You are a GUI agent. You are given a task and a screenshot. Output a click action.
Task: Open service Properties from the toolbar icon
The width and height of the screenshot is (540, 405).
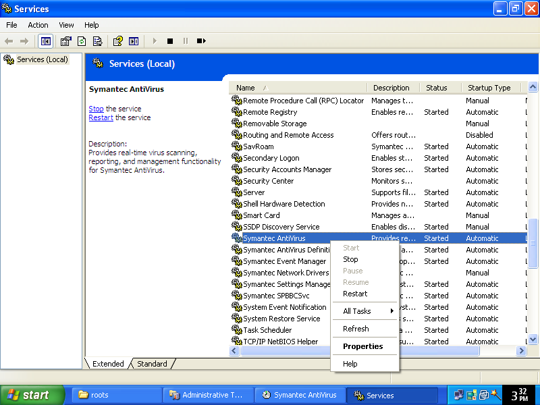[65, 41]
